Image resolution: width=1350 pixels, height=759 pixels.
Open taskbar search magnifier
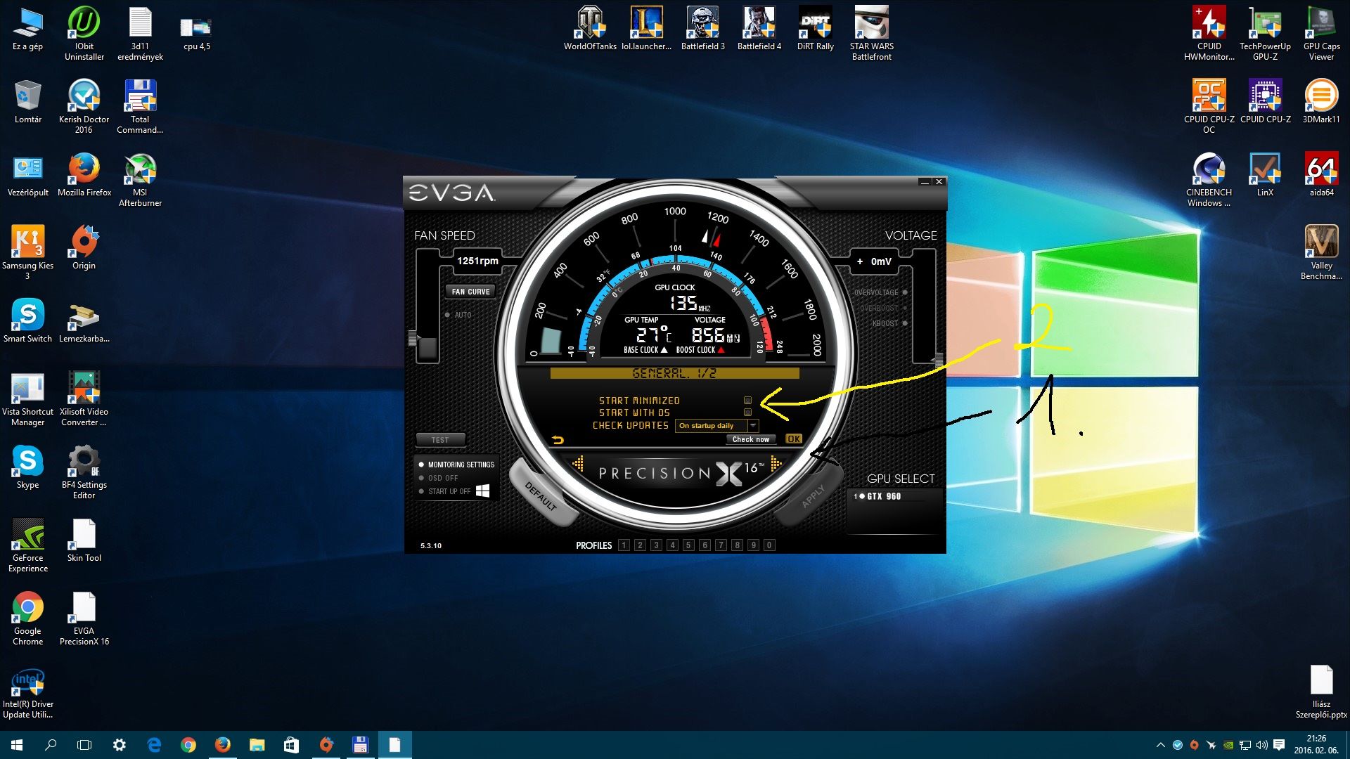[51, 745]
